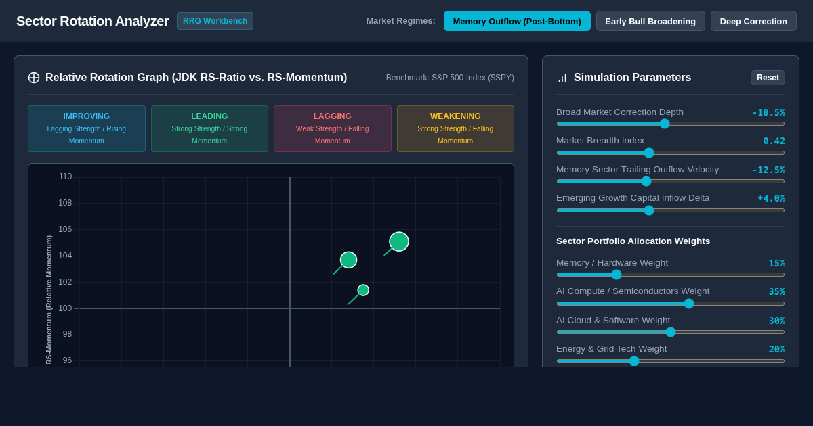Click the LAGGING quadrant legend card
This screenshot has height=426, width=813.
coord(333,128)
